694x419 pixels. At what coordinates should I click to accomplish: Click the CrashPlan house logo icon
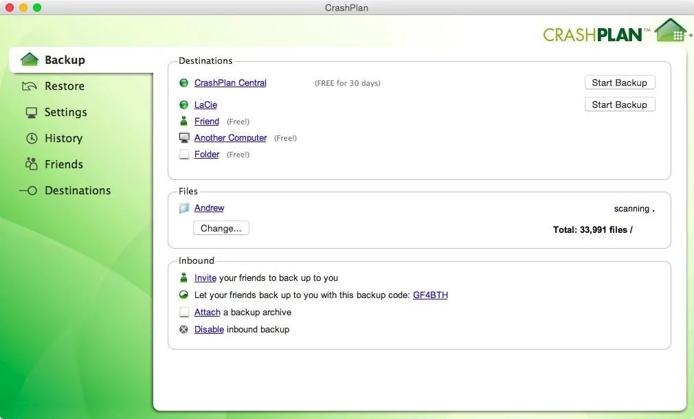pos(671,30)
